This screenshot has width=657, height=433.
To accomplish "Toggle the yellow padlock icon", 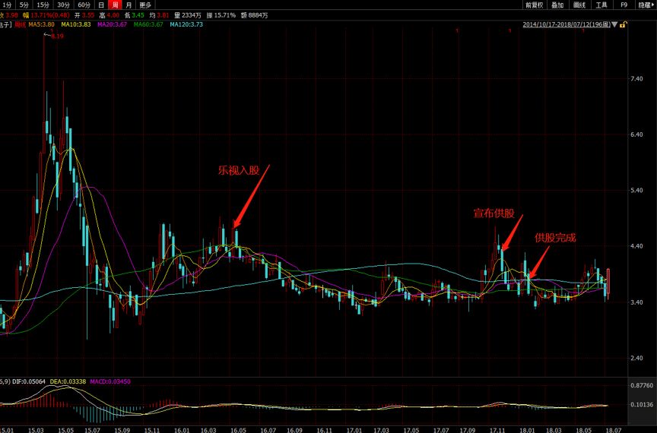I will [623, 25].
